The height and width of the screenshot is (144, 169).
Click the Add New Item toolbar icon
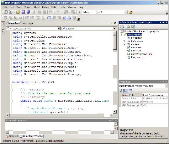tap(10, 12)
